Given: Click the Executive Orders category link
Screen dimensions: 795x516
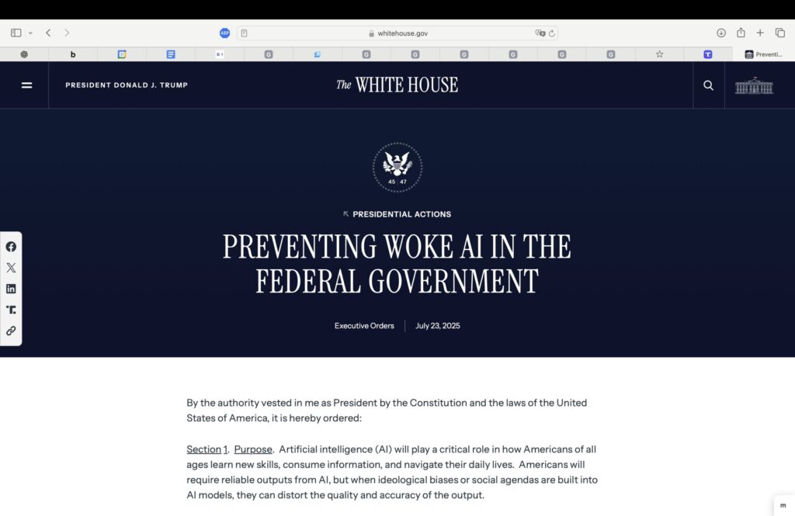Looking at the screenshot, I should [364, 326].
